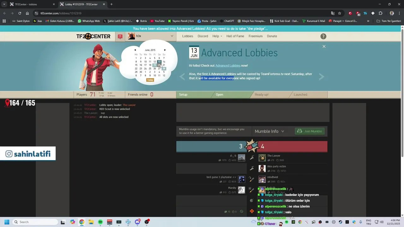The height and width of the screenshot is (227, 404).
Task: Bookmark this page with star icon
Action: [x=340, y=13]
